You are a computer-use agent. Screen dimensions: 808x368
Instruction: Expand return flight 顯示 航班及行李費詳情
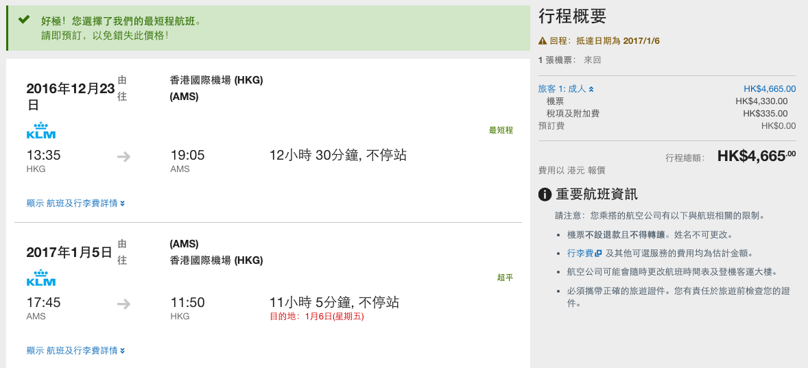[x=75, y=350]
